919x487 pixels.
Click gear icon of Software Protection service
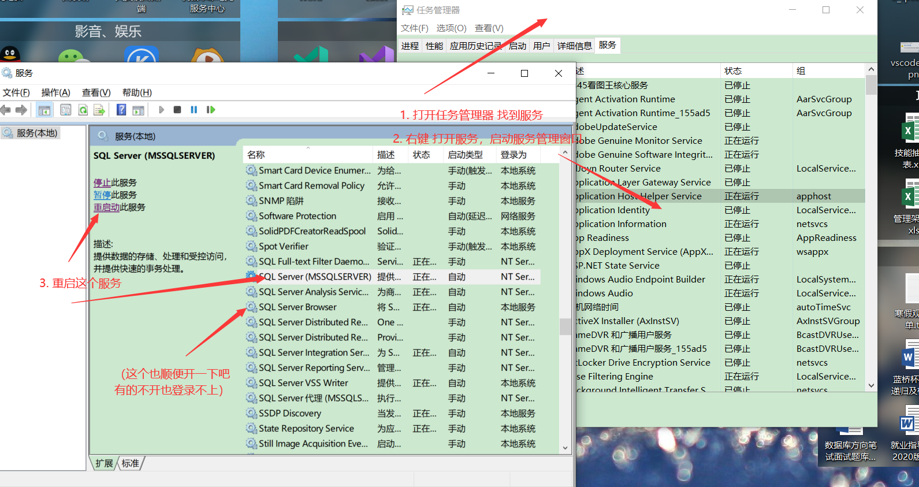click(251, 215)
